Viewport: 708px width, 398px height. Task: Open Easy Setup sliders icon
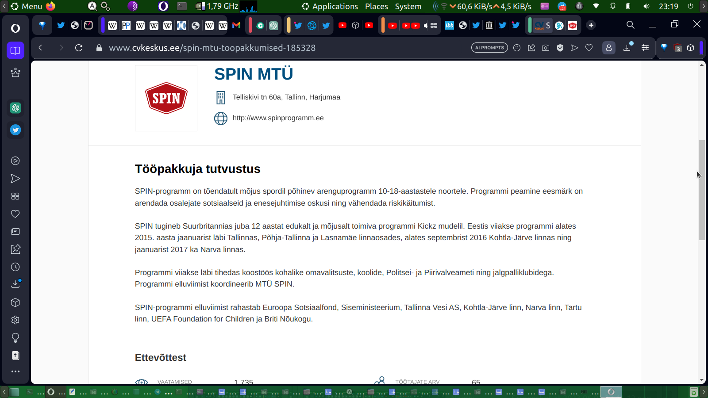click(x=645, y=48)
